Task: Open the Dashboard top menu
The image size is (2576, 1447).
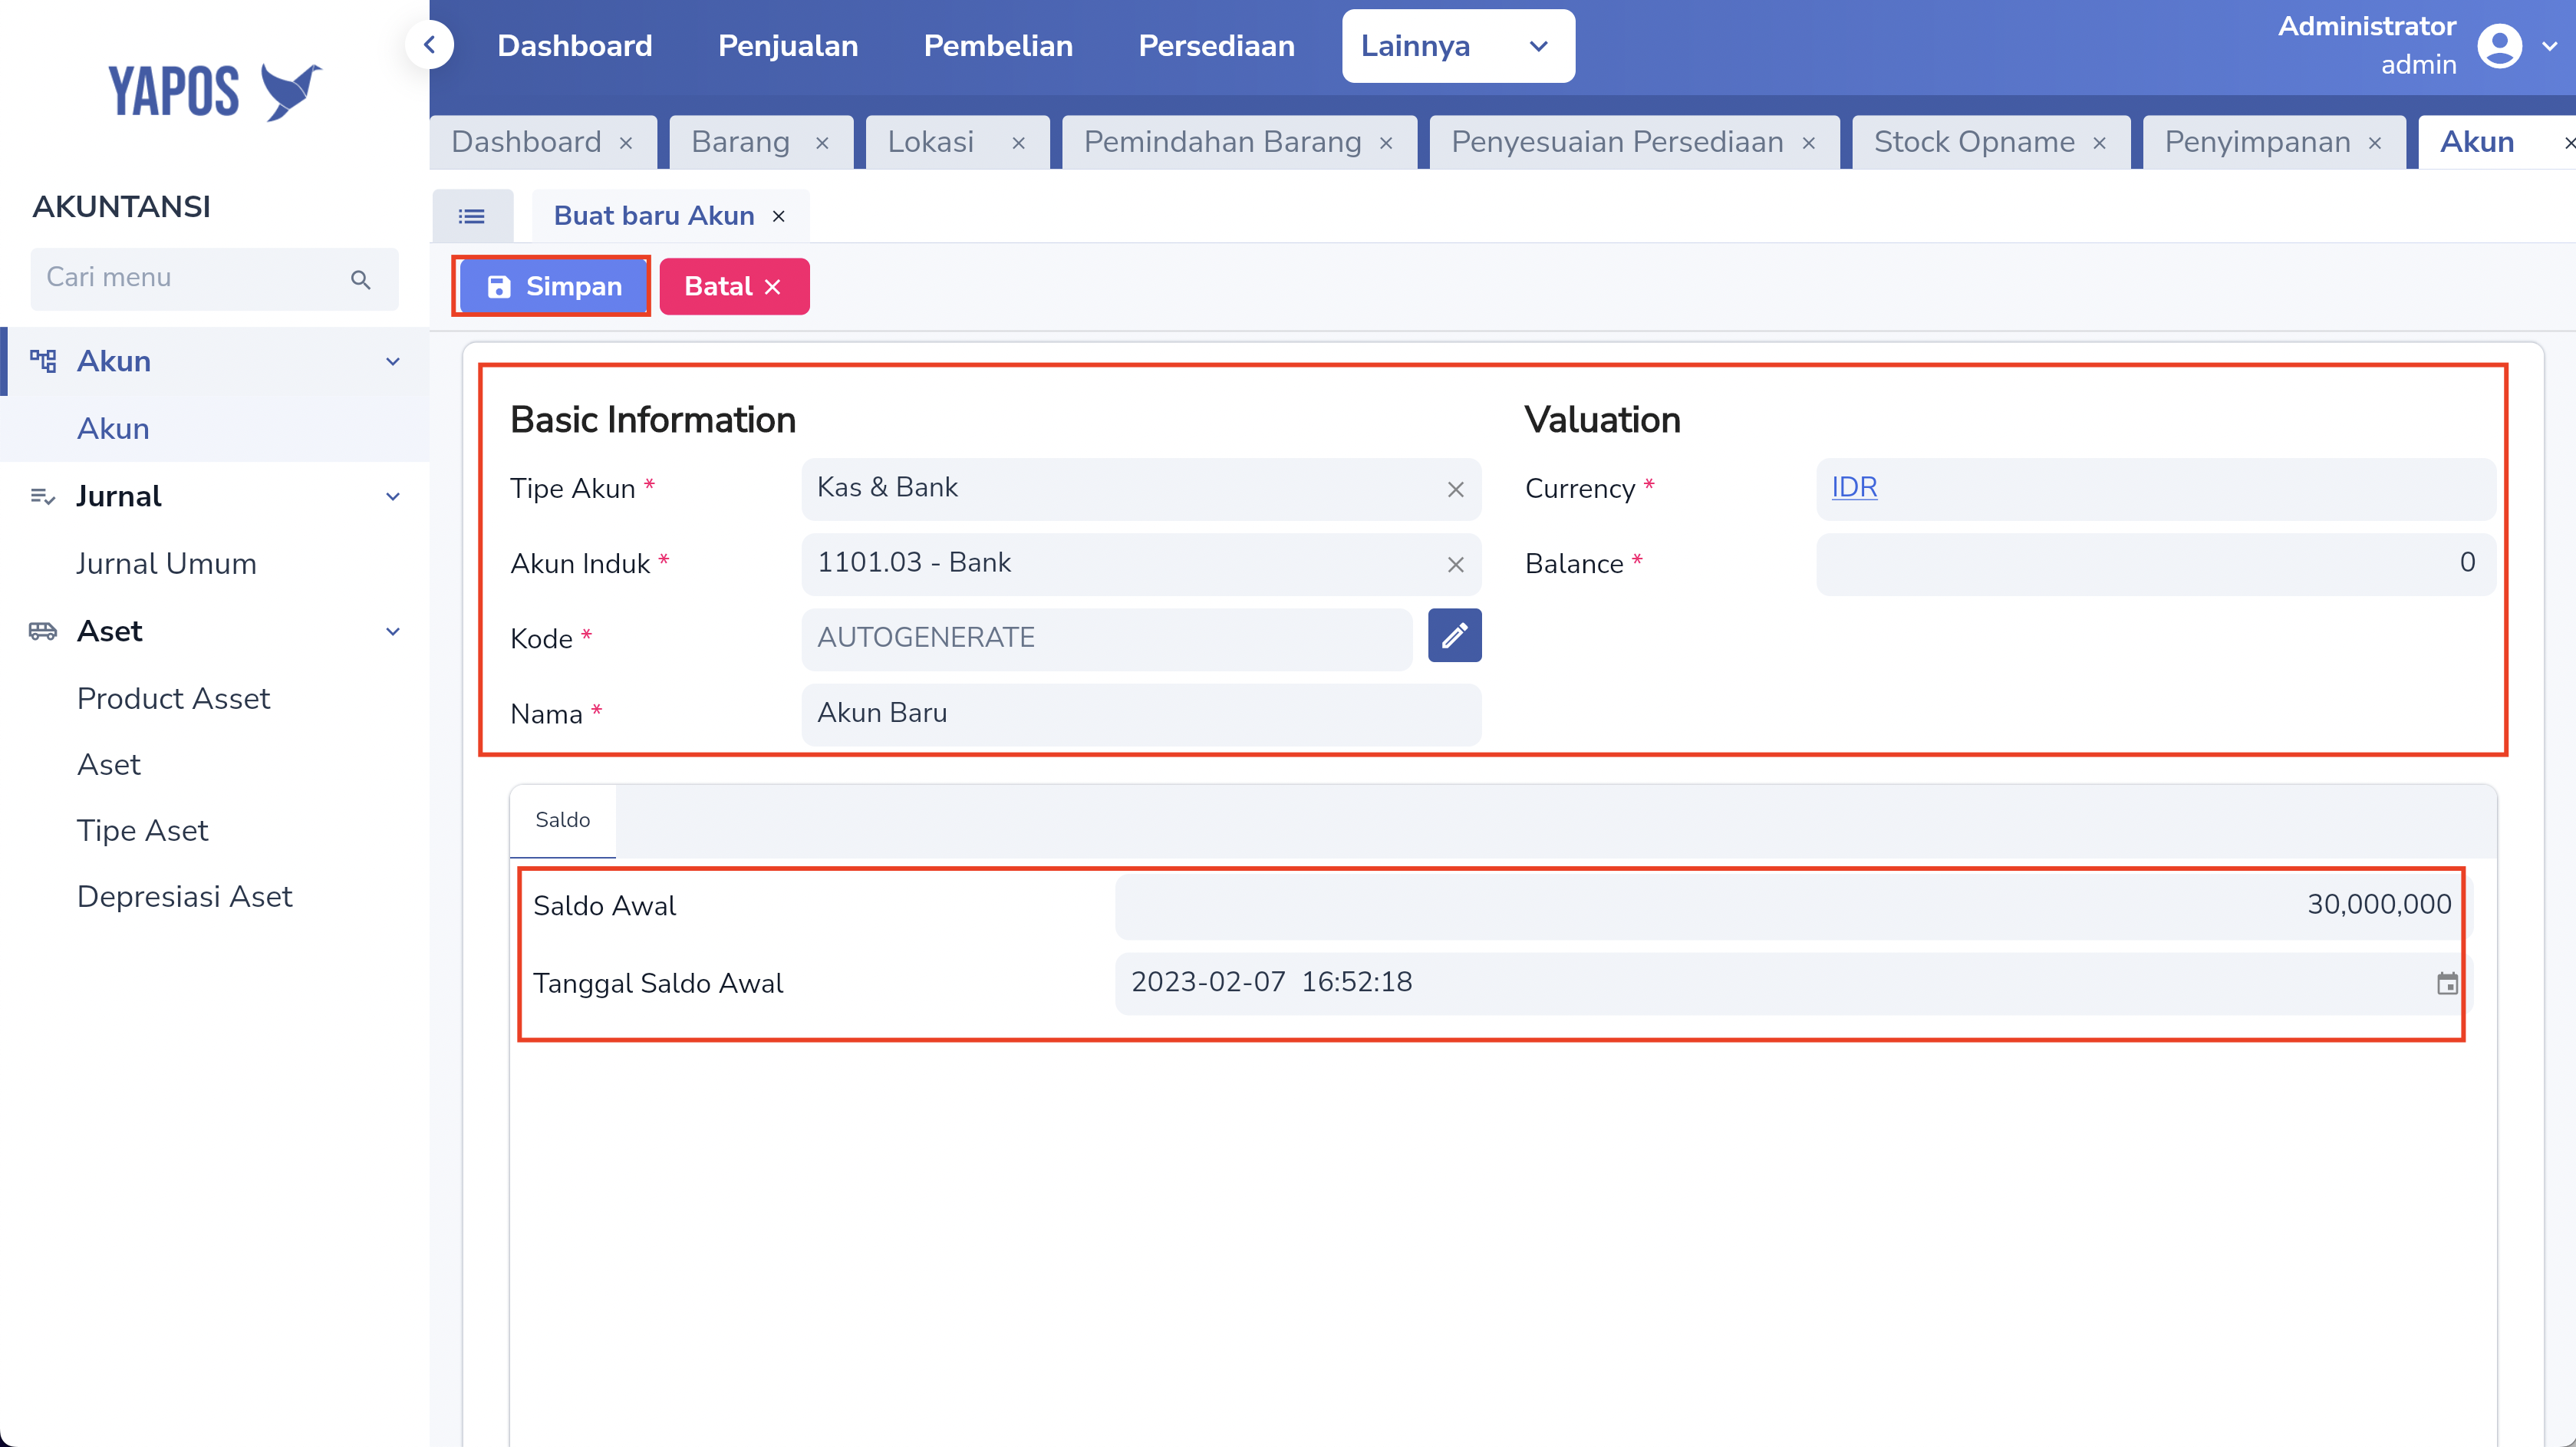Action: (574, 46)
